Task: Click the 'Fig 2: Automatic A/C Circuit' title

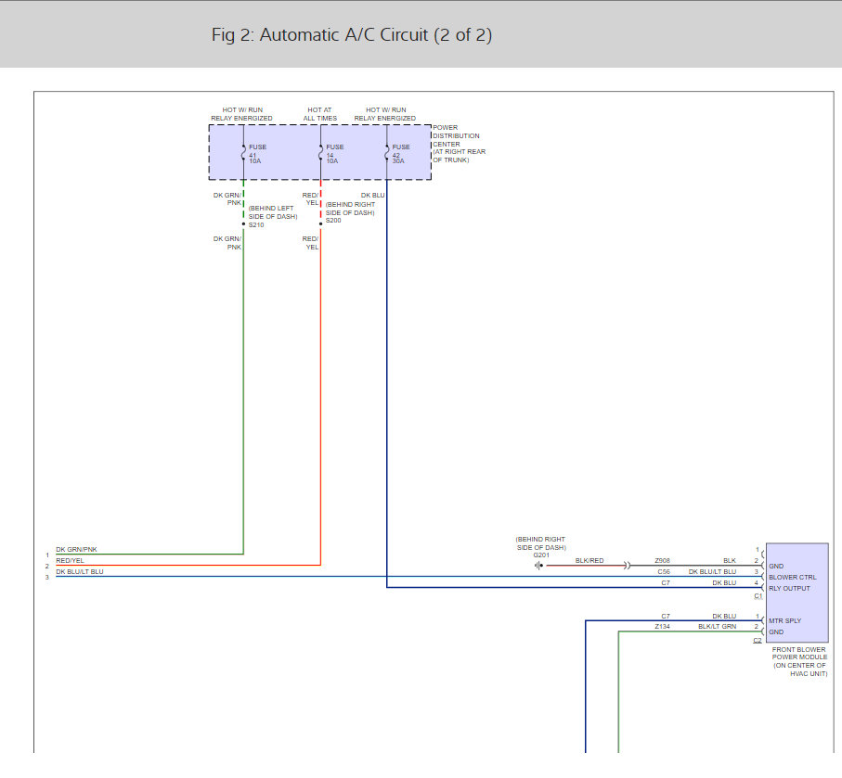Action: 351,35
